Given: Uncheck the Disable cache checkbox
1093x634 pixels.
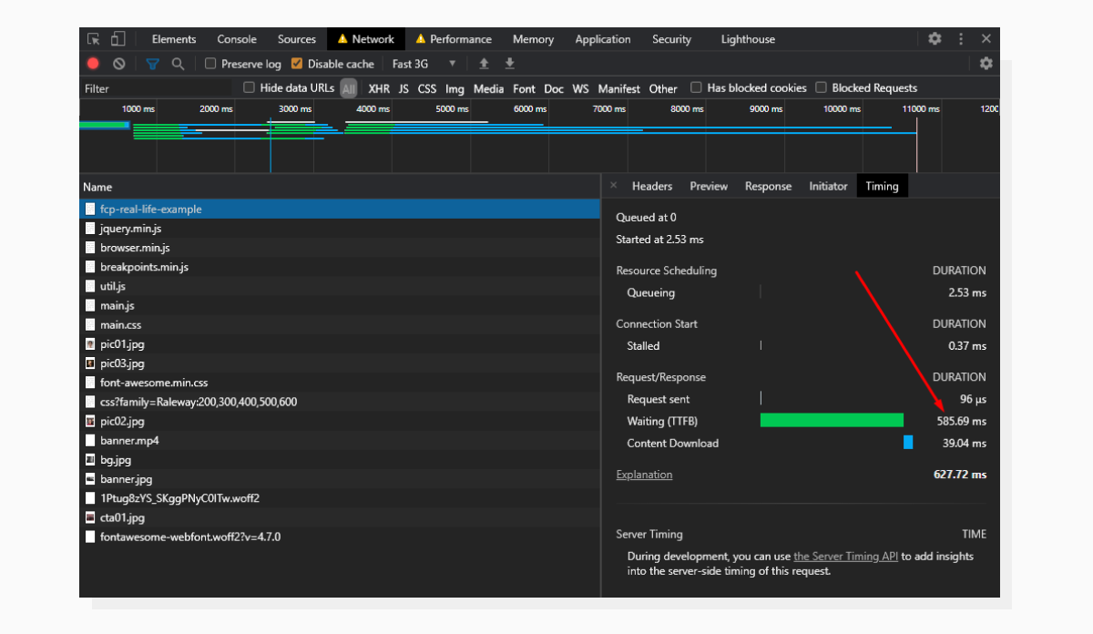Looking at the screenshot, I should (x=296, y=64).
